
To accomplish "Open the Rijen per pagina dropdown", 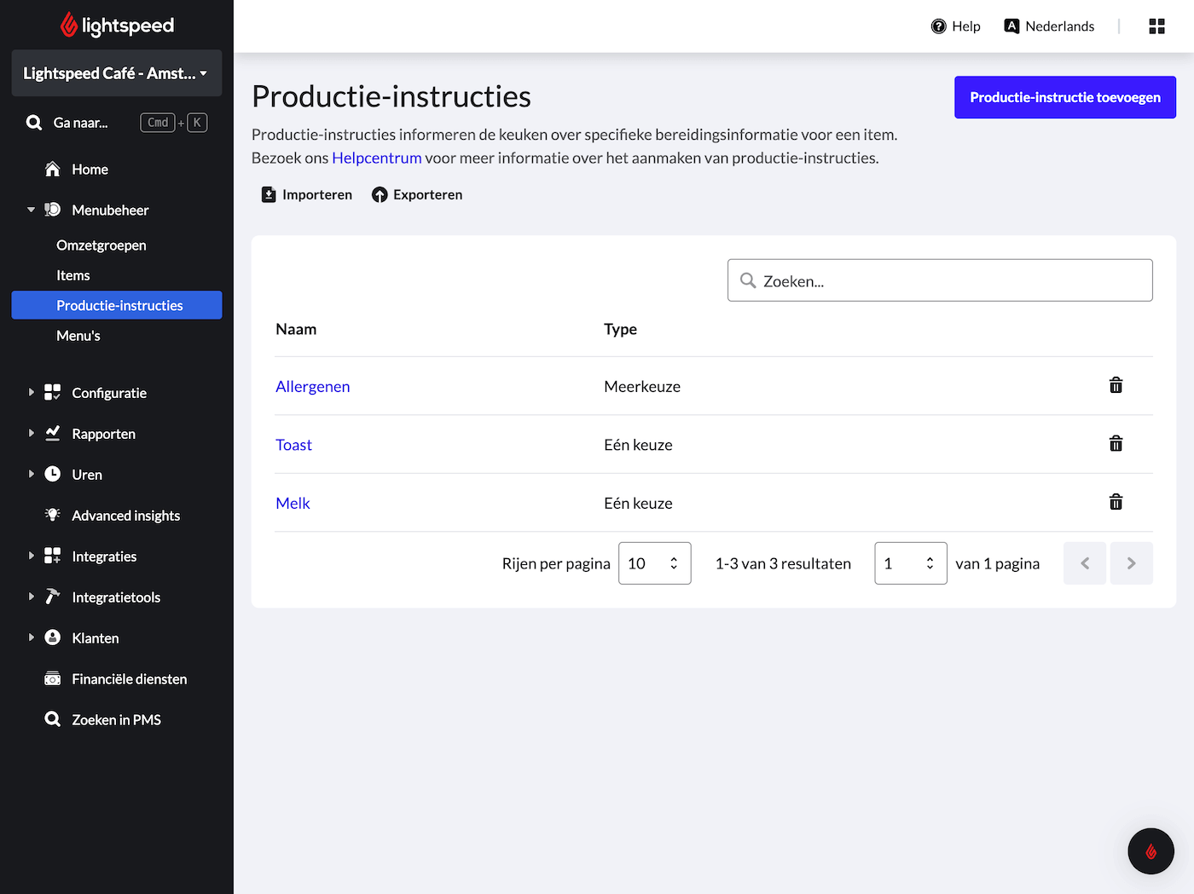I will point(655,563).
